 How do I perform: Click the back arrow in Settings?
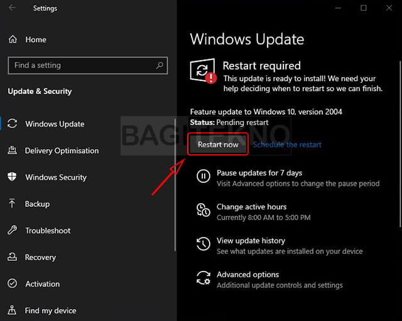(x=12, y=8)
